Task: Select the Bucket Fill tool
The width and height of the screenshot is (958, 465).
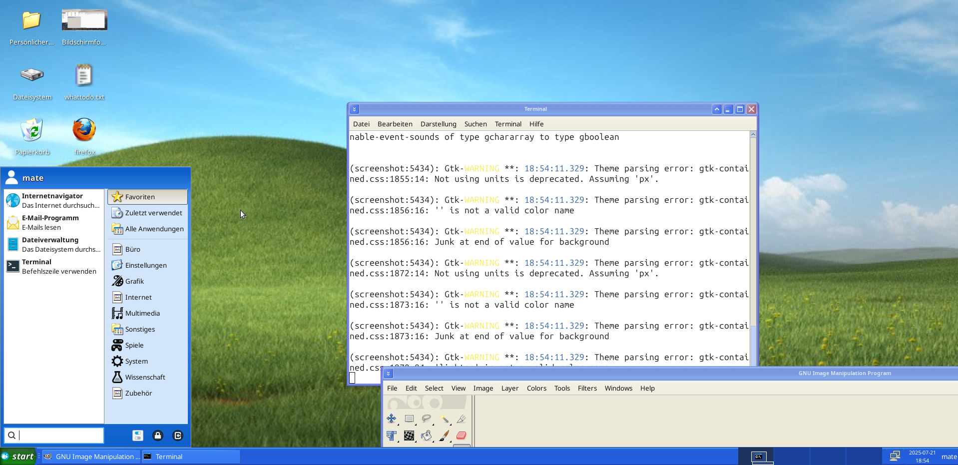Action: pyautogui.click(x=427, y=436)
